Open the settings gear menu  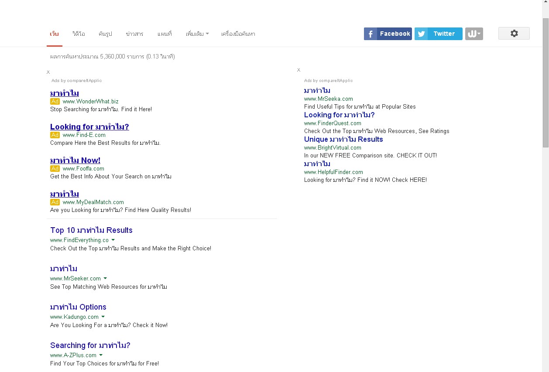click(x=514, y=34)
